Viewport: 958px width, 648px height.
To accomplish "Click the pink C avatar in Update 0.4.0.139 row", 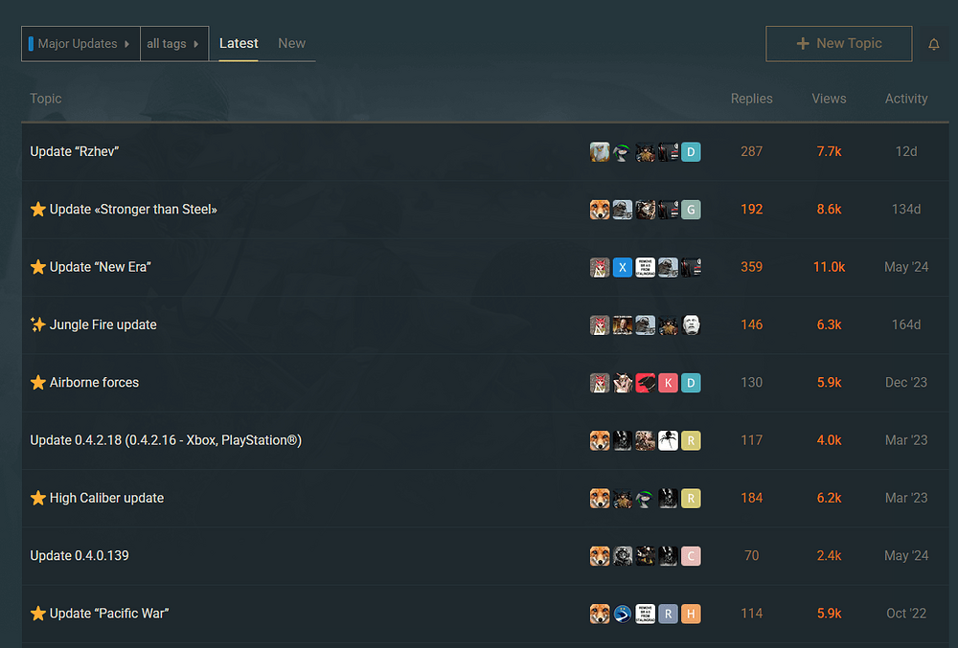I will 691,555.
